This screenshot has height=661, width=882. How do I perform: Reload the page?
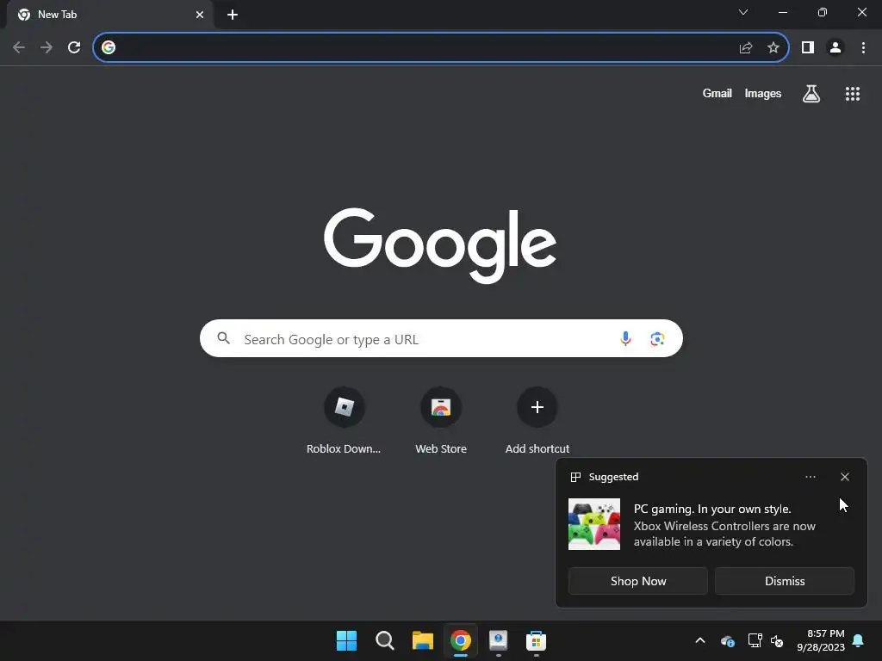74,47
